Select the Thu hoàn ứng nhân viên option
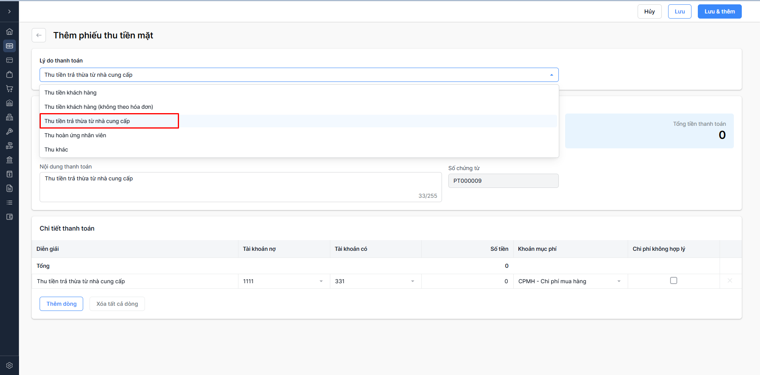Image resolution: width=760 pixels, height=375 pixels. pyautogui.click(x=75, y=135)
